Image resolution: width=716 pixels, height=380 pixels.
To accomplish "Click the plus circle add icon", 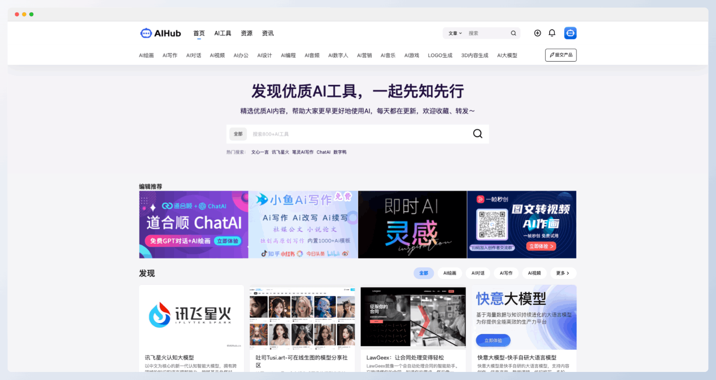I will (537, 33).
